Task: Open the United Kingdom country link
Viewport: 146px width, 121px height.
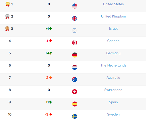Action: tap(113, 16)
